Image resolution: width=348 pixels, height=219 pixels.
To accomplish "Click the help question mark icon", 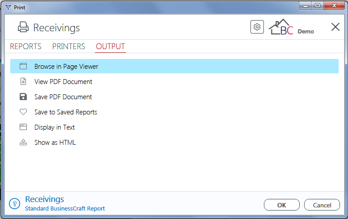I will click(x=15, y=203).
